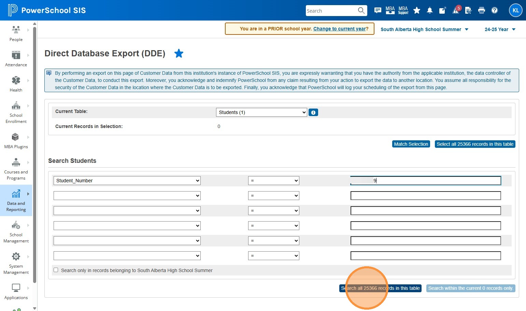
Task: Open the Data and Reporting navigation menu
Action: [x=16, y=200]
